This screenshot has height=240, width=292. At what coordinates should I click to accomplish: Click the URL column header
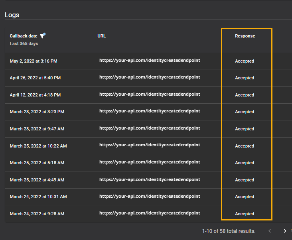(x=101, y=36)
